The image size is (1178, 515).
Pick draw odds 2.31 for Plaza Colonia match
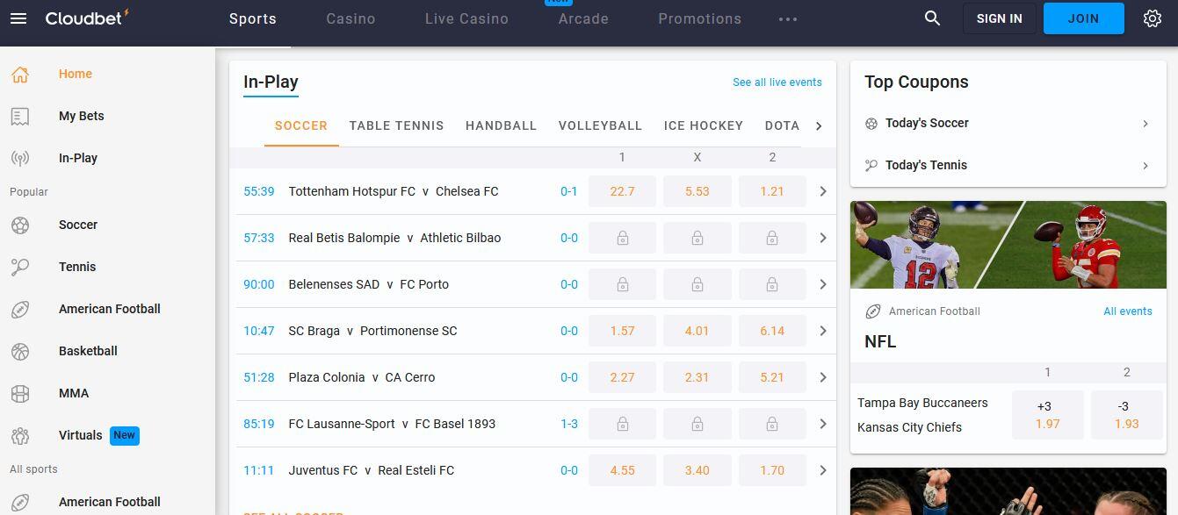pyautogui.click(x=697, y=377)
